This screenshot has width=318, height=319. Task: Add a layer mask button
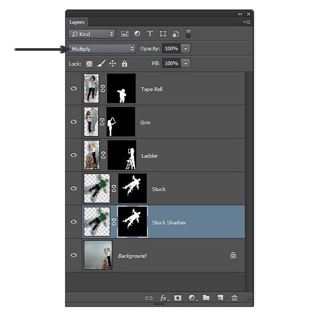178,298
